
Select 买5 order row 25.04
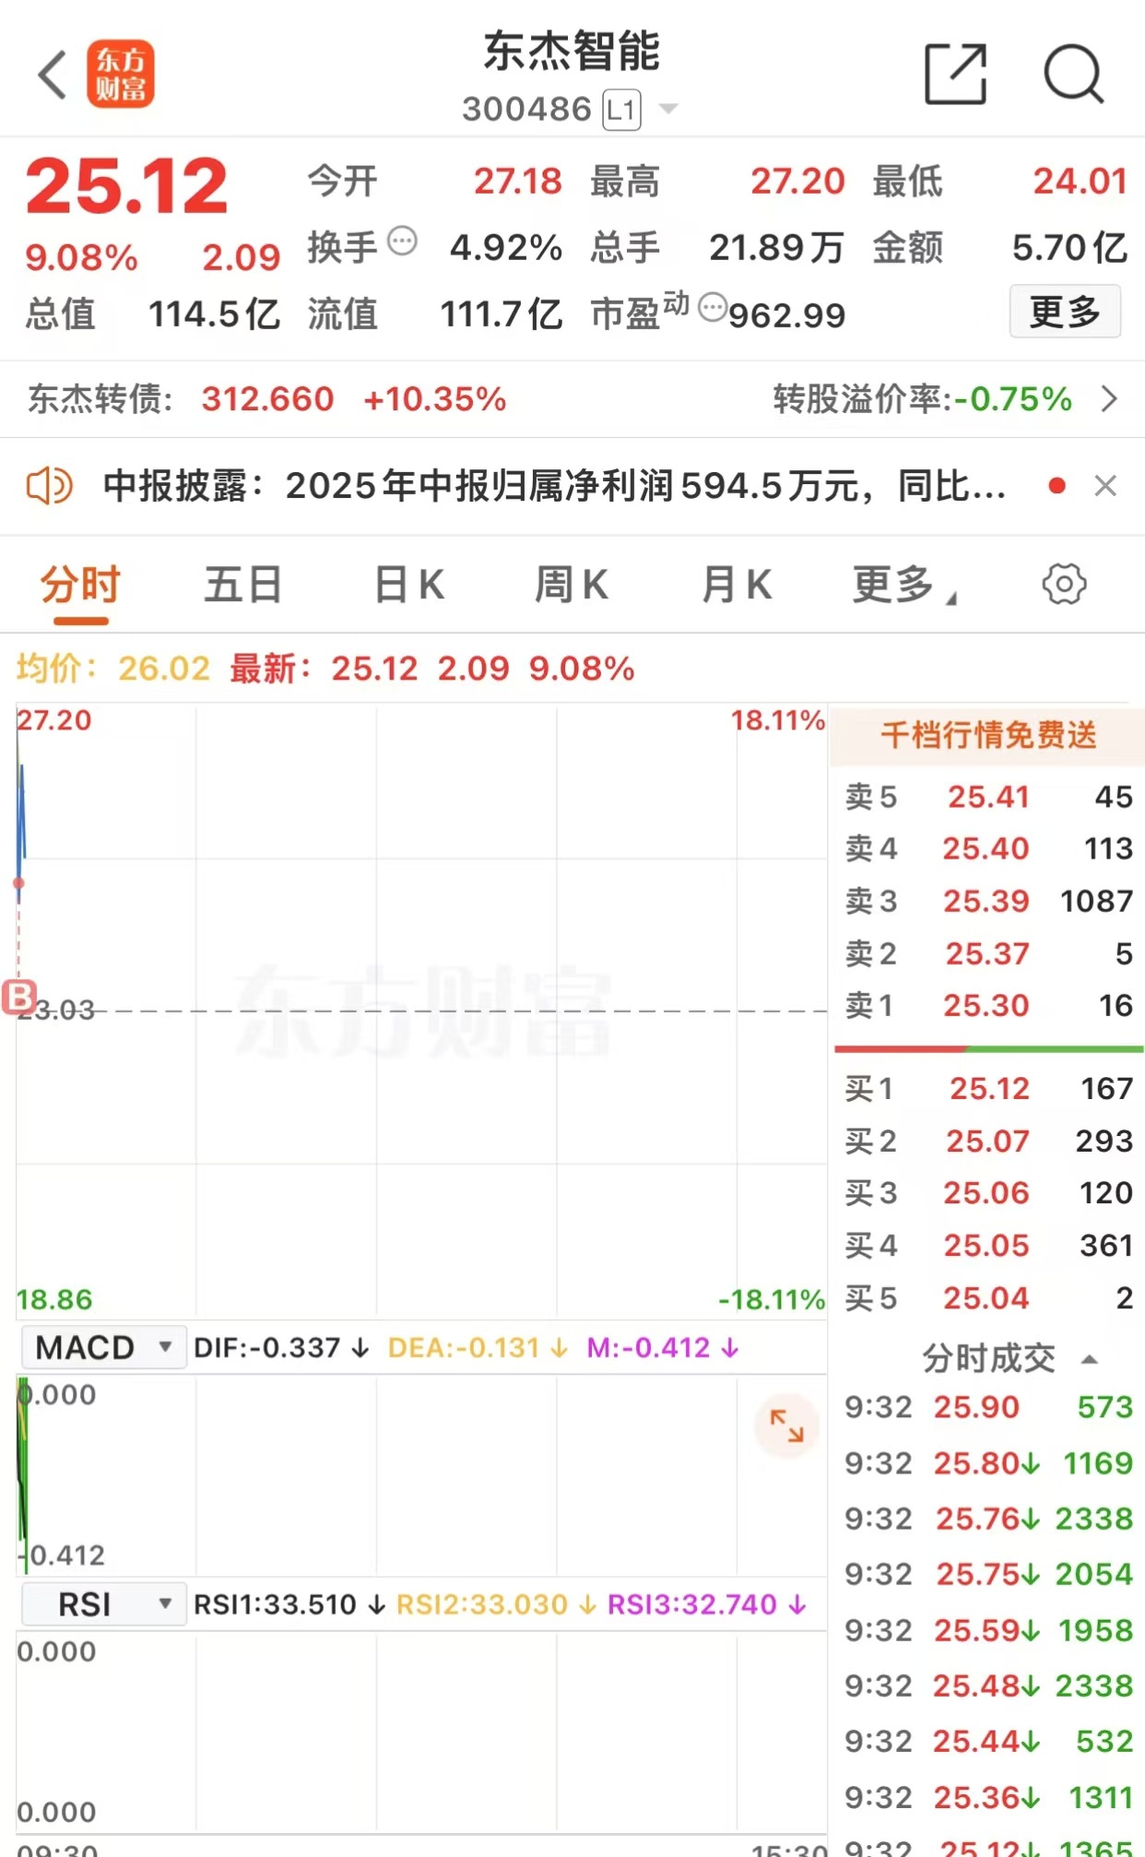[x=988, y=1298]
